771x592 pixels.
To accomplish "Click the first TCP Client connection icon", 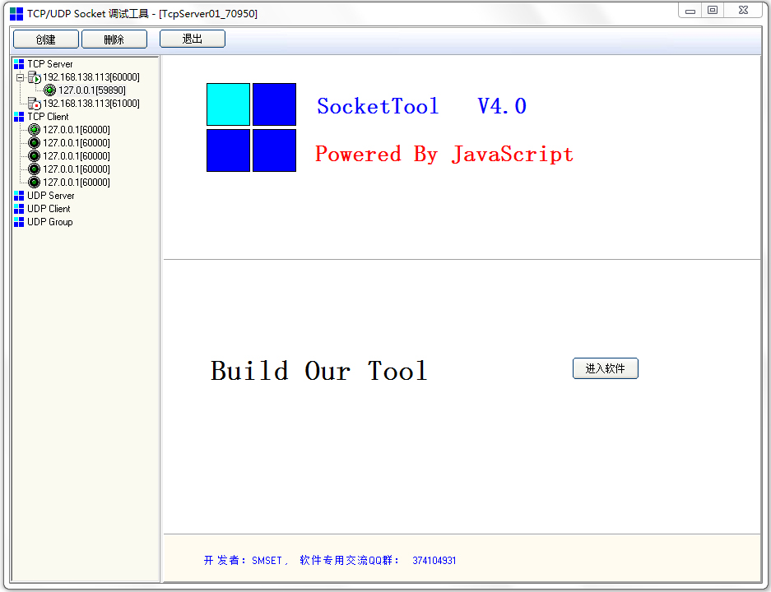I will (x=33, y=129).
